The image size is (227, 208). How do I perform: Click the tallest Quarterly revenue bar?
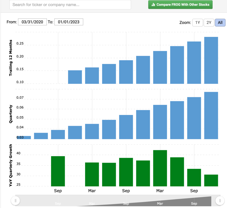211,115
